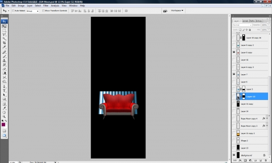Delete layer using the trash icon
272x163 pixels.
[266, 160]
